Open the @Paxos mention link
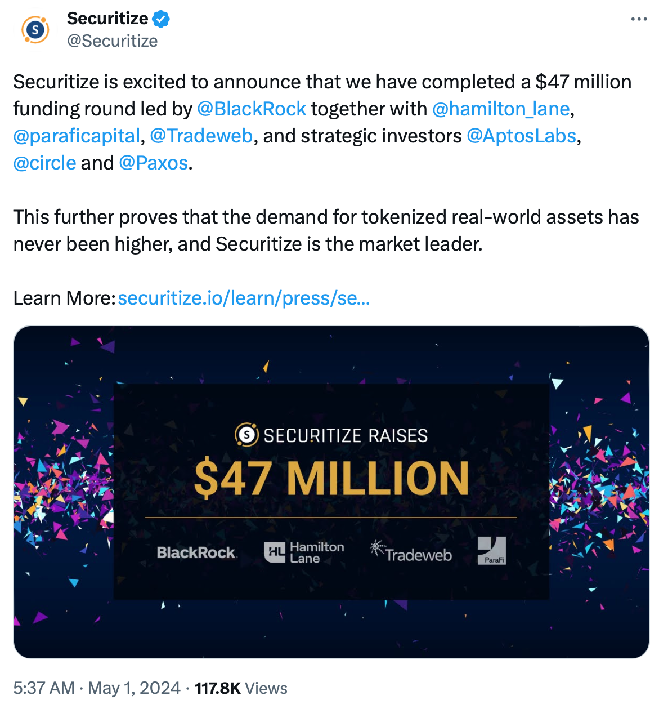The width and height of the screenshot is (668, 709). (153, 163)
